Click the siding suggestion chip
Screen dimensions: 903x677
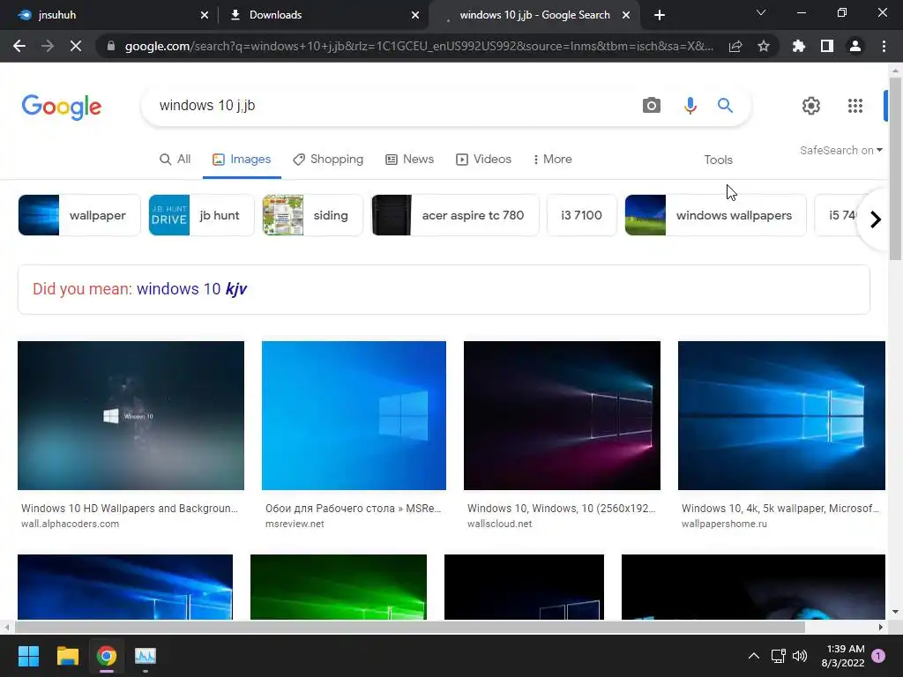312,215
